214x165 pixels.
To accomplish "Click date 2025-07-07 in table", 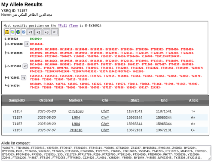I will point(47,130).
